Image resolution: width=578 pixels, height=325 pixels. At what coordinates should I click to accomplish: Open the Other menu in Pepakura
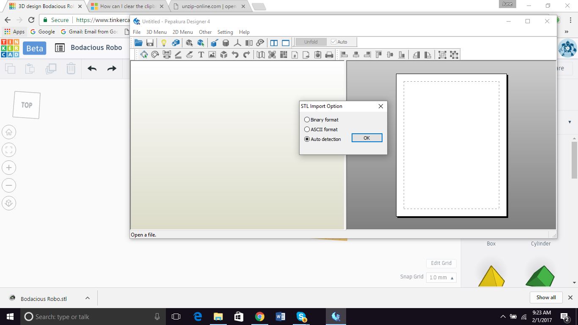pyautogui.click(x=205, y=32)
